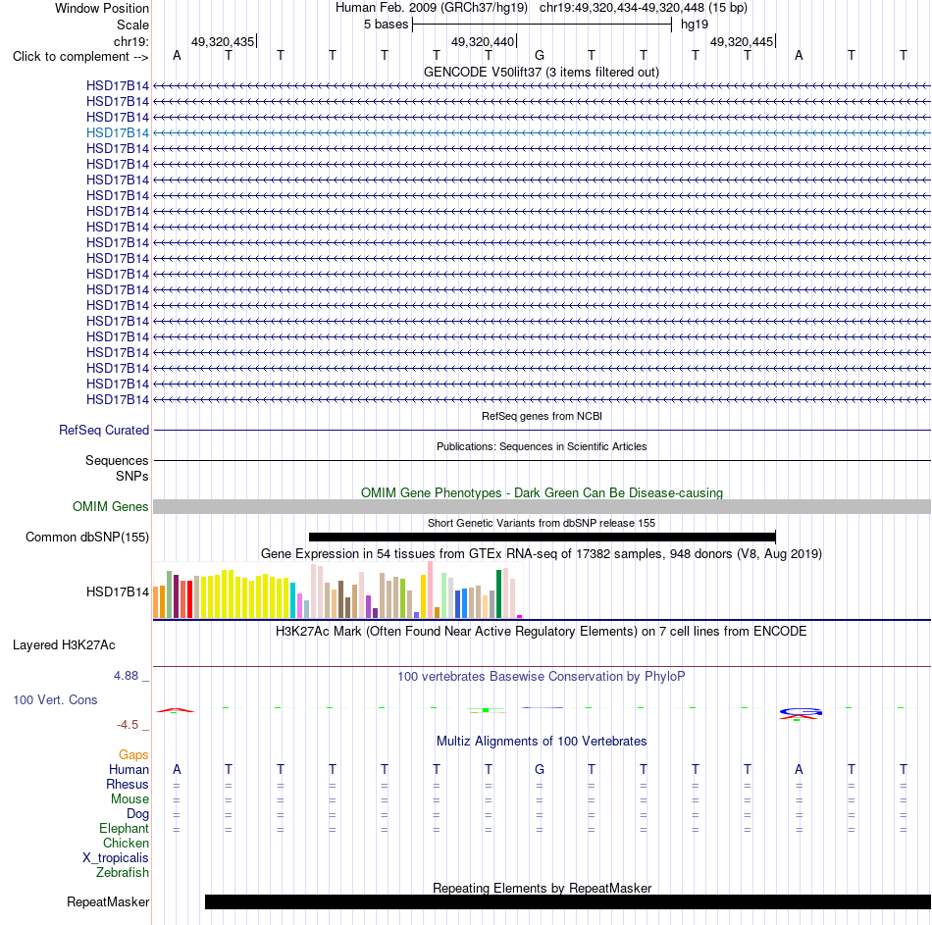This screenshot has width=932, height=925.
Task: Click the red bar in the GTEx expression chart
Action: (189, 599)
